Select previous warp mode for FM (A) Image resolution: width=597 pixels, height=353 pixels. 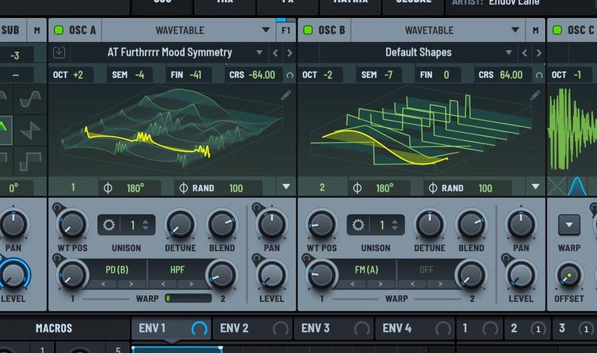pyautogui.click(x=353, y=284)
